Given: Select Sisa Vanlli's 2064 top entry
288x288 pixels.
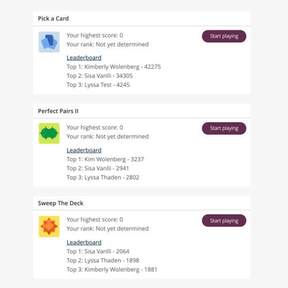Looking at the screenshot, I should 98,251.
